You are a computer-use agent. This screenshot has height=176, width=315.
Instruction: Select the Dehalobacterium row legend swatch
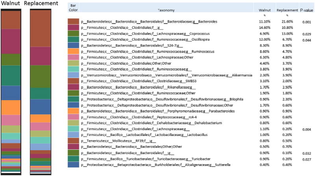[x=73, y=123]
